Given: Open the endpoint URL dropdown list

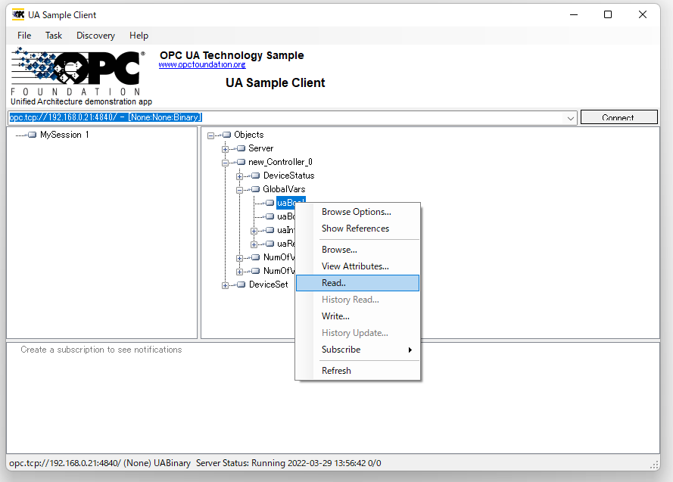Looking at the screenshot, I should point(571,118).
